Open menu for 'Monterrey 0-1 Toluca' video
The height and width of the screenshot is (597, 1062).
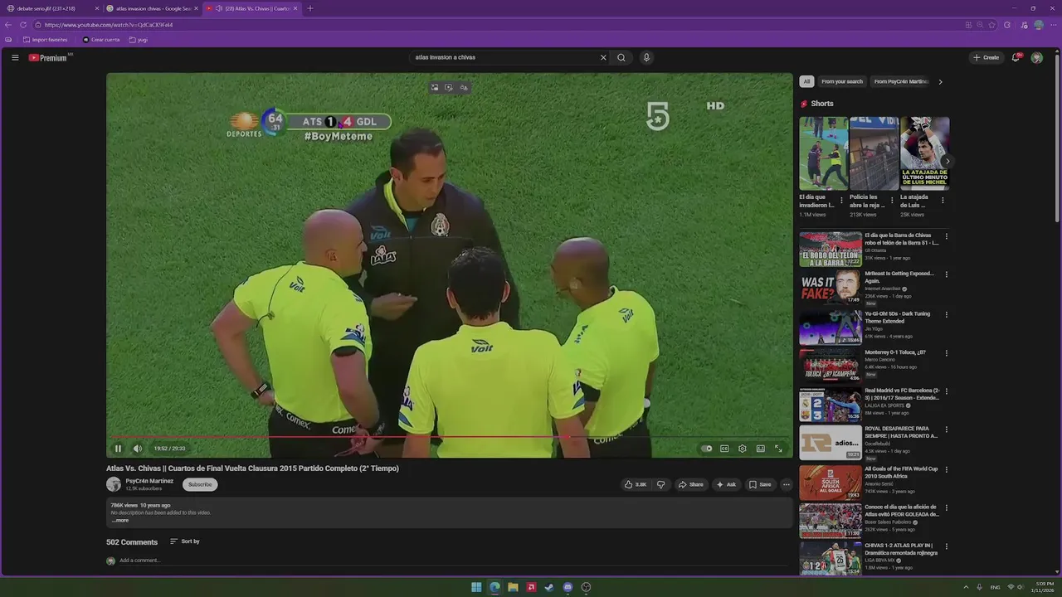[x=947, y=353]
